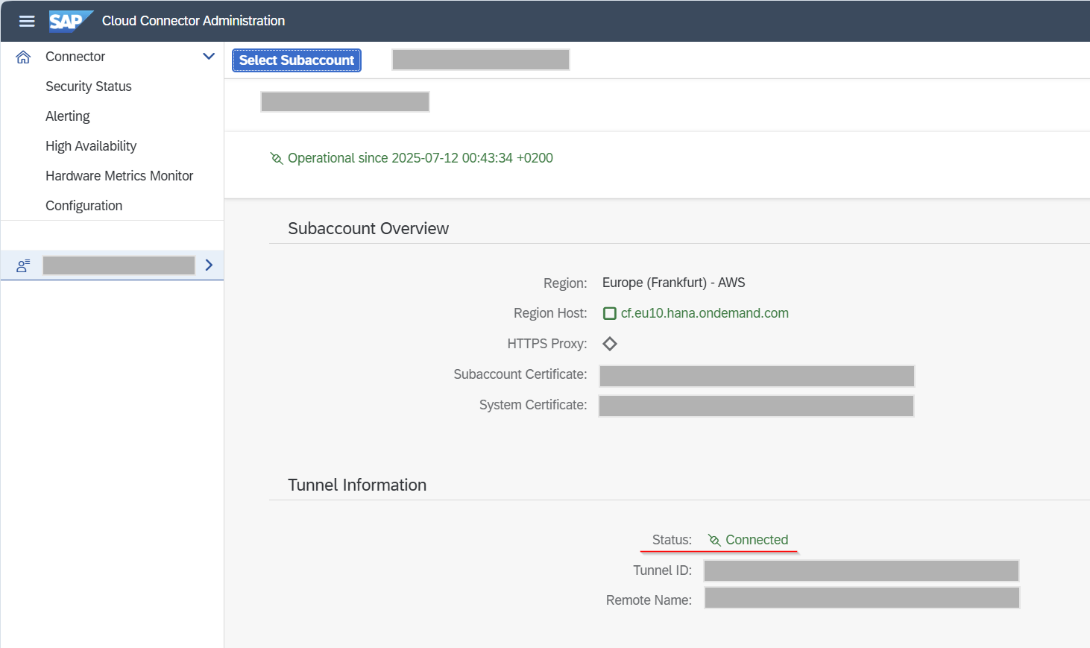Open Security Status page
This screenshot has width=1090, height=648.
coord(89,86)
